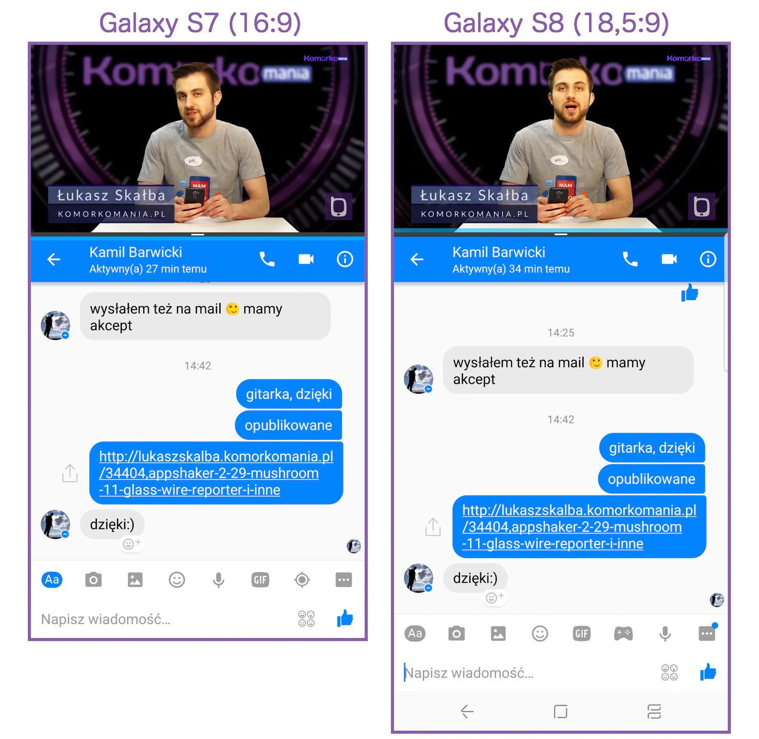The image size is (759, 739).
Task: Tap the location target icon on S7 composer
Action: point(302,580)
